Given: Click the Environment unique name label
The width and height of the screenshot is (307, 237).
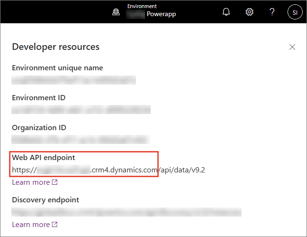Looking at the screenshot, I should (x=58, y=68).
